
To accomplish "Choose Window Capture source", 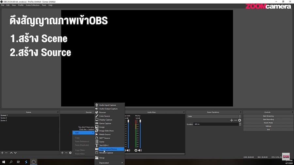I will coord(109,153).
